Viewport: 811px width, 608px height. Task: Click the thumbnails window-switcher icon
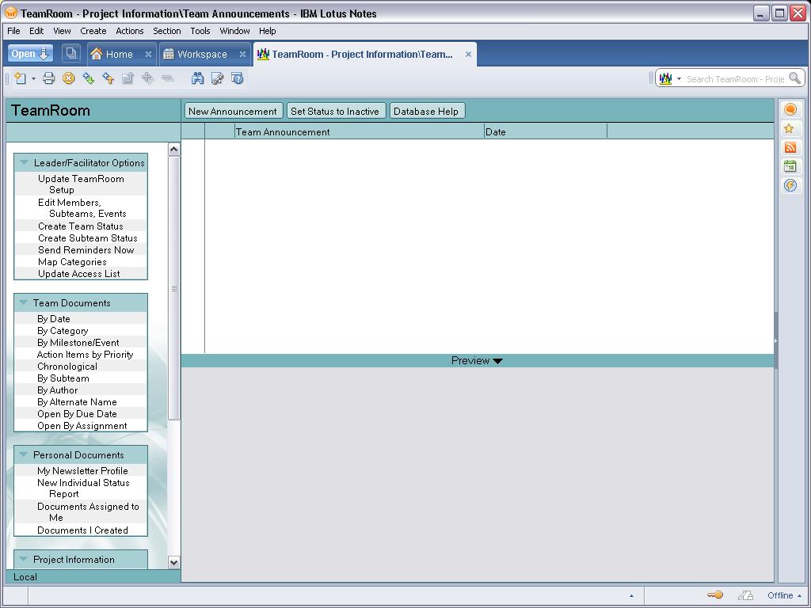(70, 53)
